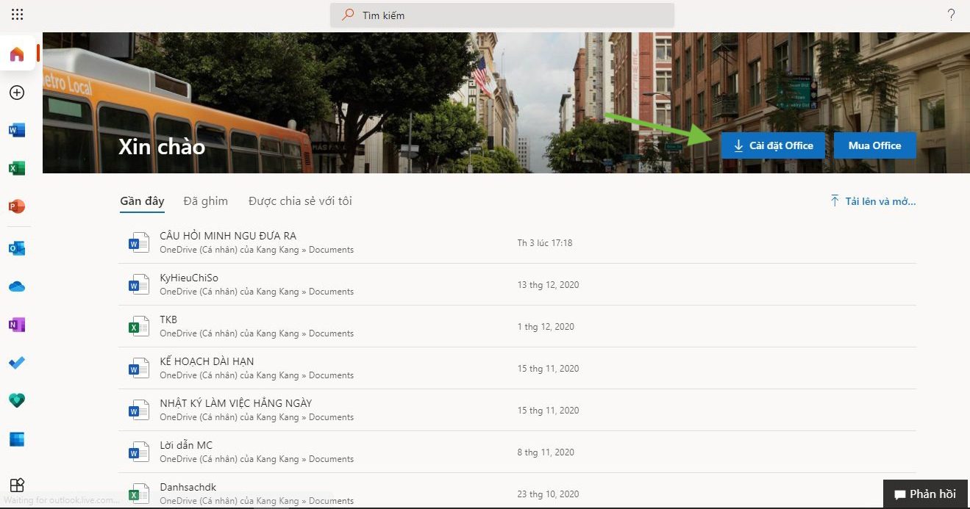Open Word from the left sidebar
Viewport: 970px width, 509px height.
click(x=17, y=131)
